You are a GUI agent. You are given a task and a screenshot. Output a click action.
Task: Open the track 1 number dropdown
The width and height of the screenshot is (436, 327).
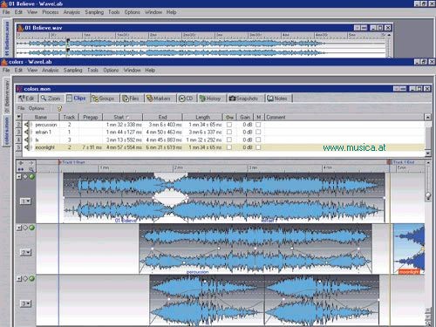point(25,201)
